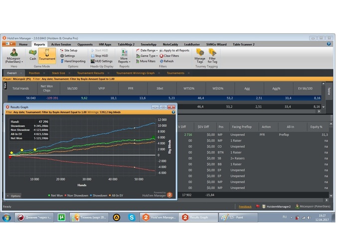
Task: Open the TableNinja 2 tab
Action: [x=126, y=44]
